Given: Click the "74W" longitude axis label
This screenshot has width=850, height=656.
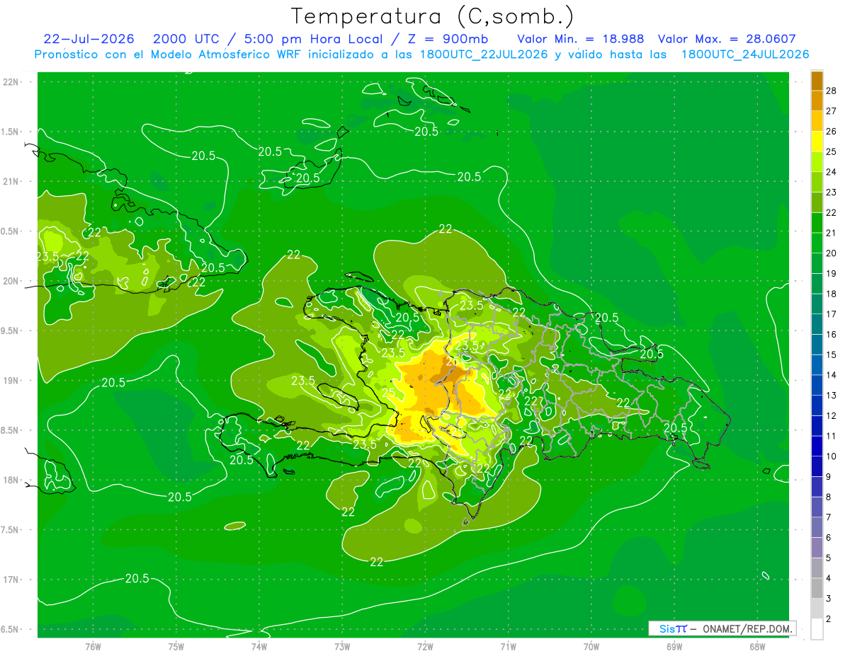Looking at the screenshot, I should (x=259, y=646).
